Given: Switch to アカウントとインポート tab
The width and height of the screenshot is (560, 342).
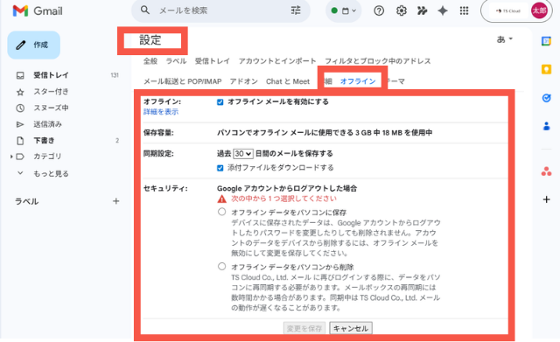Looking at the screenshot, I should tap(277, 61).
